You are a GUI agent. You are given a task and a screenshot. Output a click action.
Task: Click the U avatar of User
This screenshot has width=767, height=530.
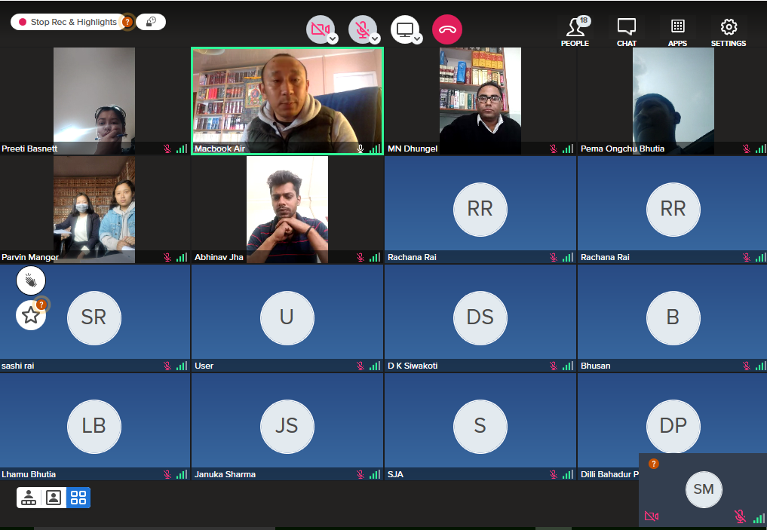click(287, 318)
